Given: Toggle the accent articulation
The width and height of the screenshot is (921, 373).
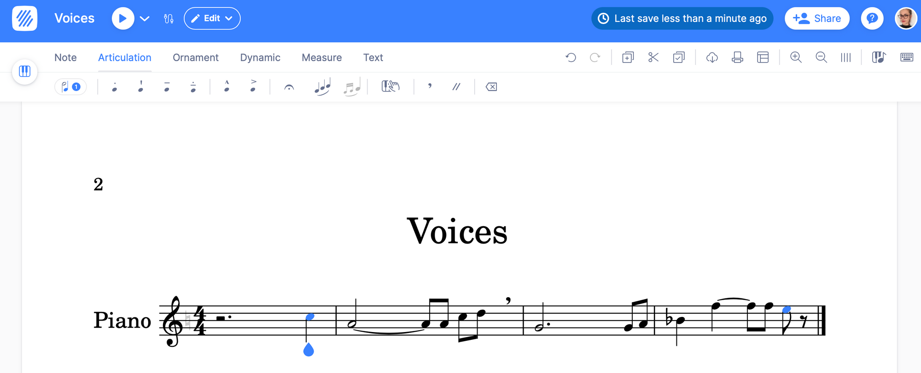Looking at the screenshot, I should point(253,86).
